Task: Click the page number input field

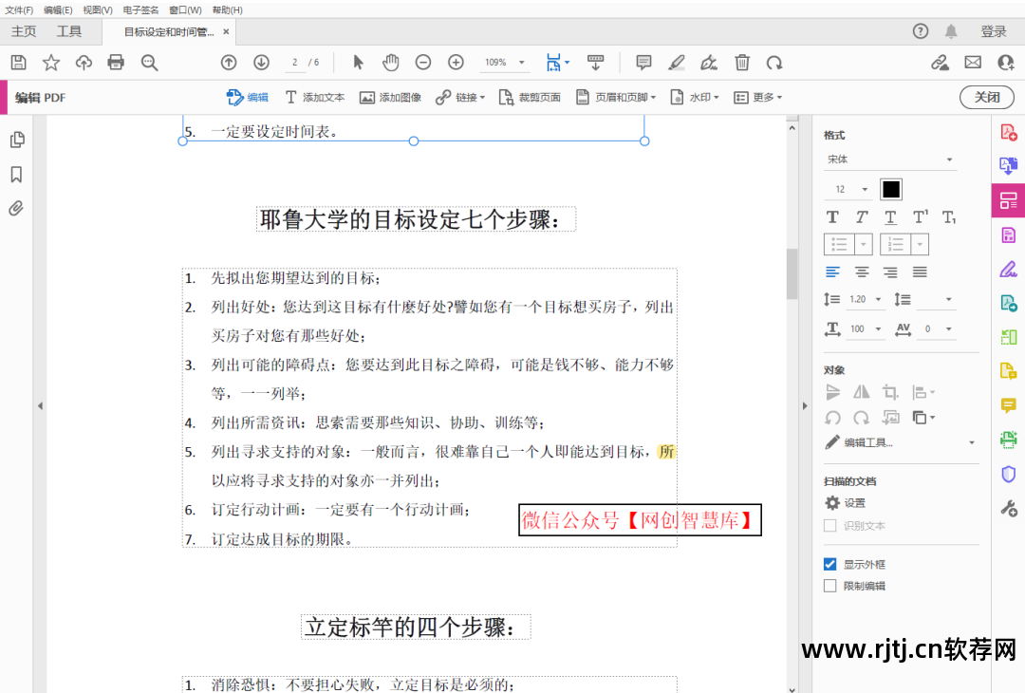Action: point(295,62)
